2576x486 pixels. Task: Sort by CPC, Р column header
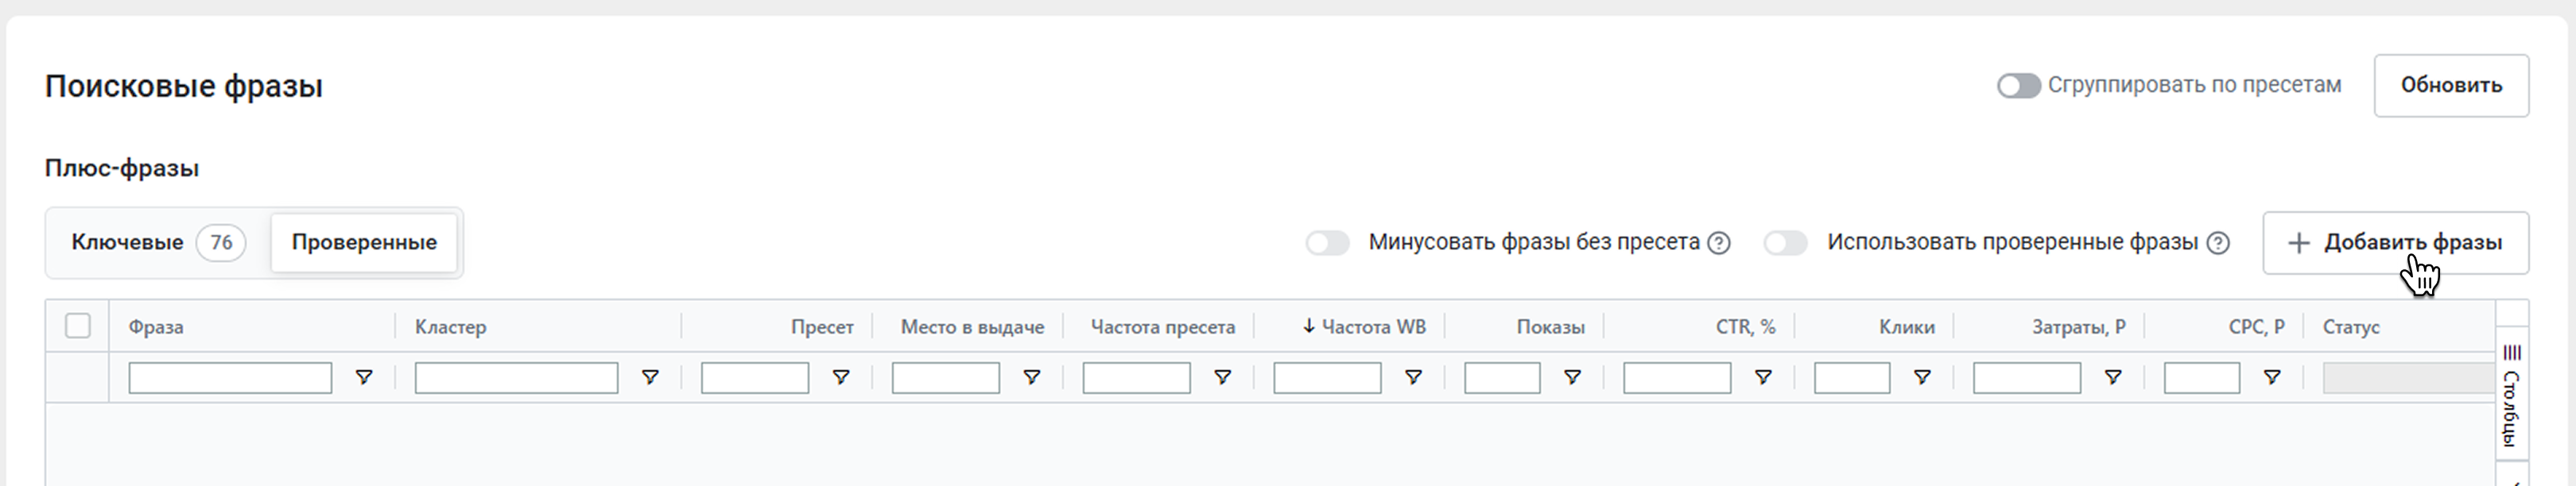[2256, 327]
